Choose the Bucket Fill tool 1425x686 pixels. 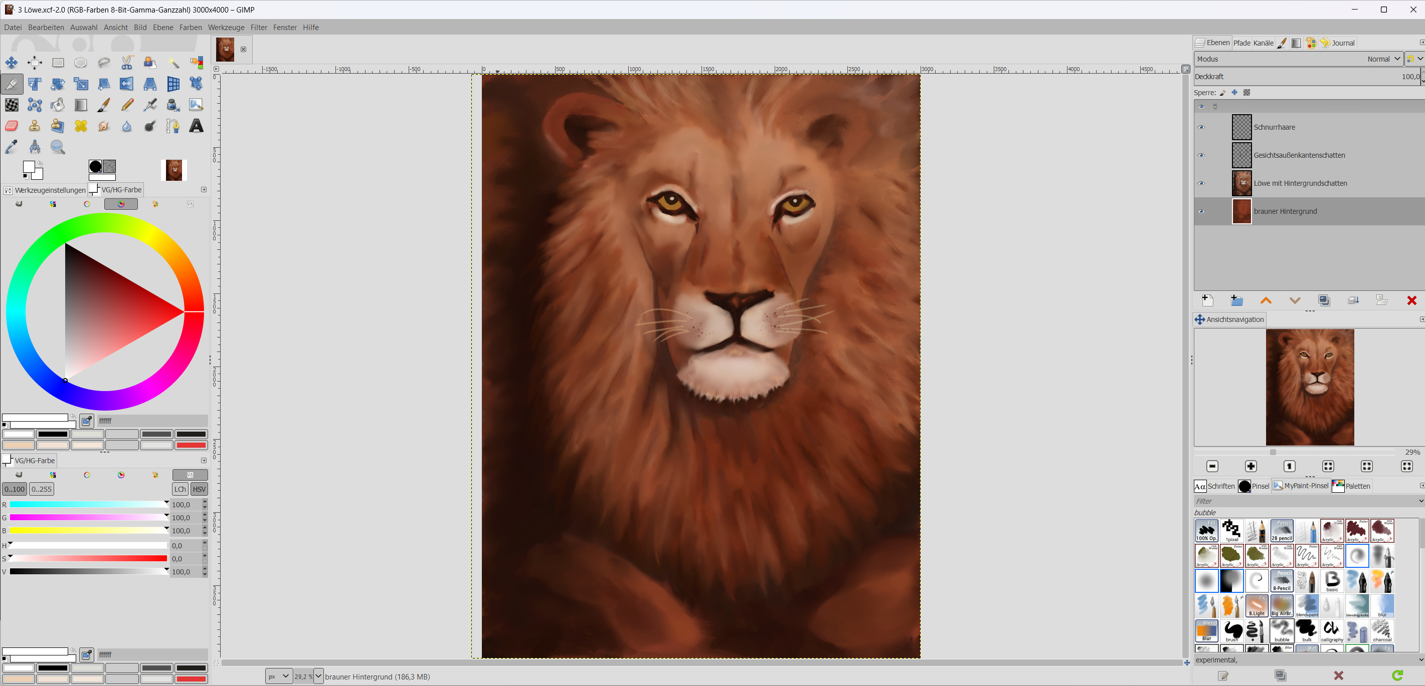click(x=58, y=105)
